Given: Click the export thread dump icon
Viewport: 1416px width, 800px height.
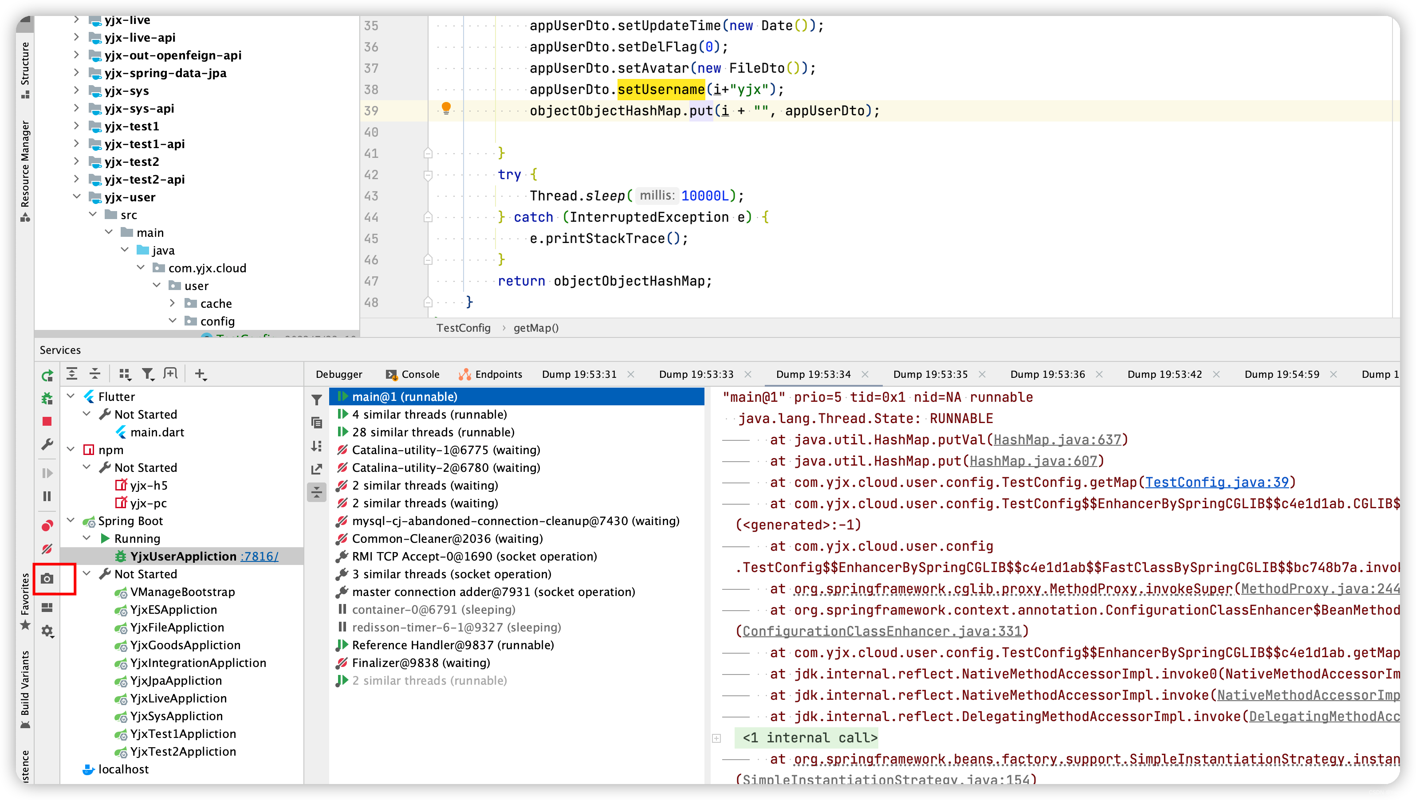Looking at the screenshot, I should (x=317, y=469).
